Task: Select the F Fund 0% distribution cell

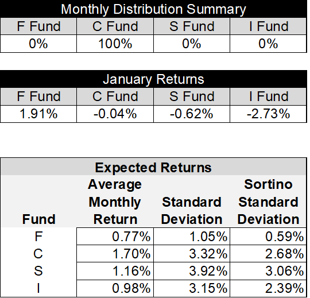Action: pyautogui.click(x=38, y=44)
